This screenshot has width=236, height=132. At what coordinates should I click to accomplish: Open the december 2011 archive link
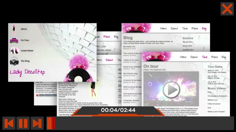click(188, 50)
